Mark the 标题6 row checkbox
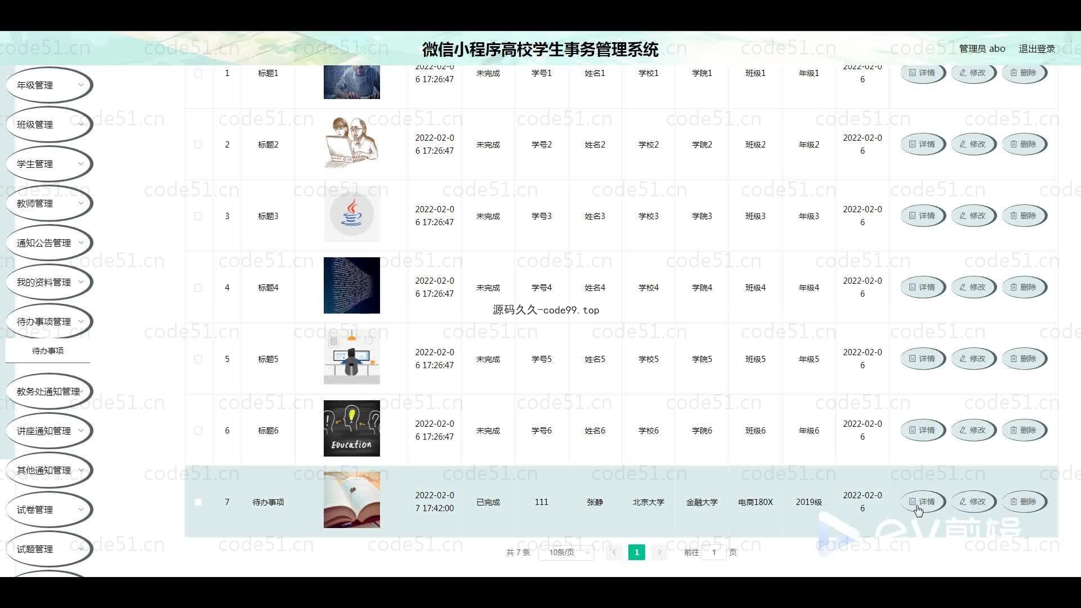Screen dimensions: 1081x608 pos(198,431)
